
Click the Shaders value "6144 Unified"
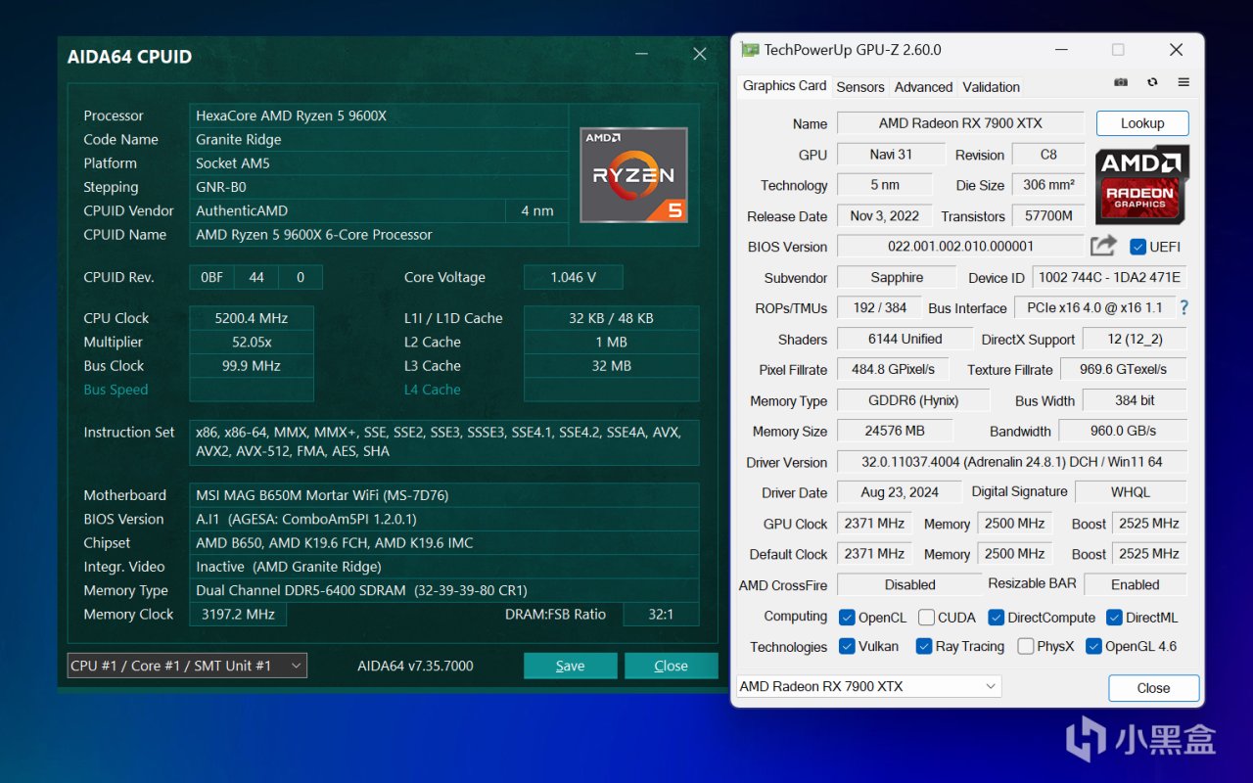905,339
